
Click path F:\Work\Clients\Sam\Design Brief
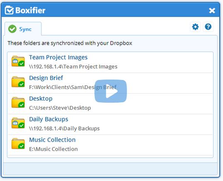73,87
